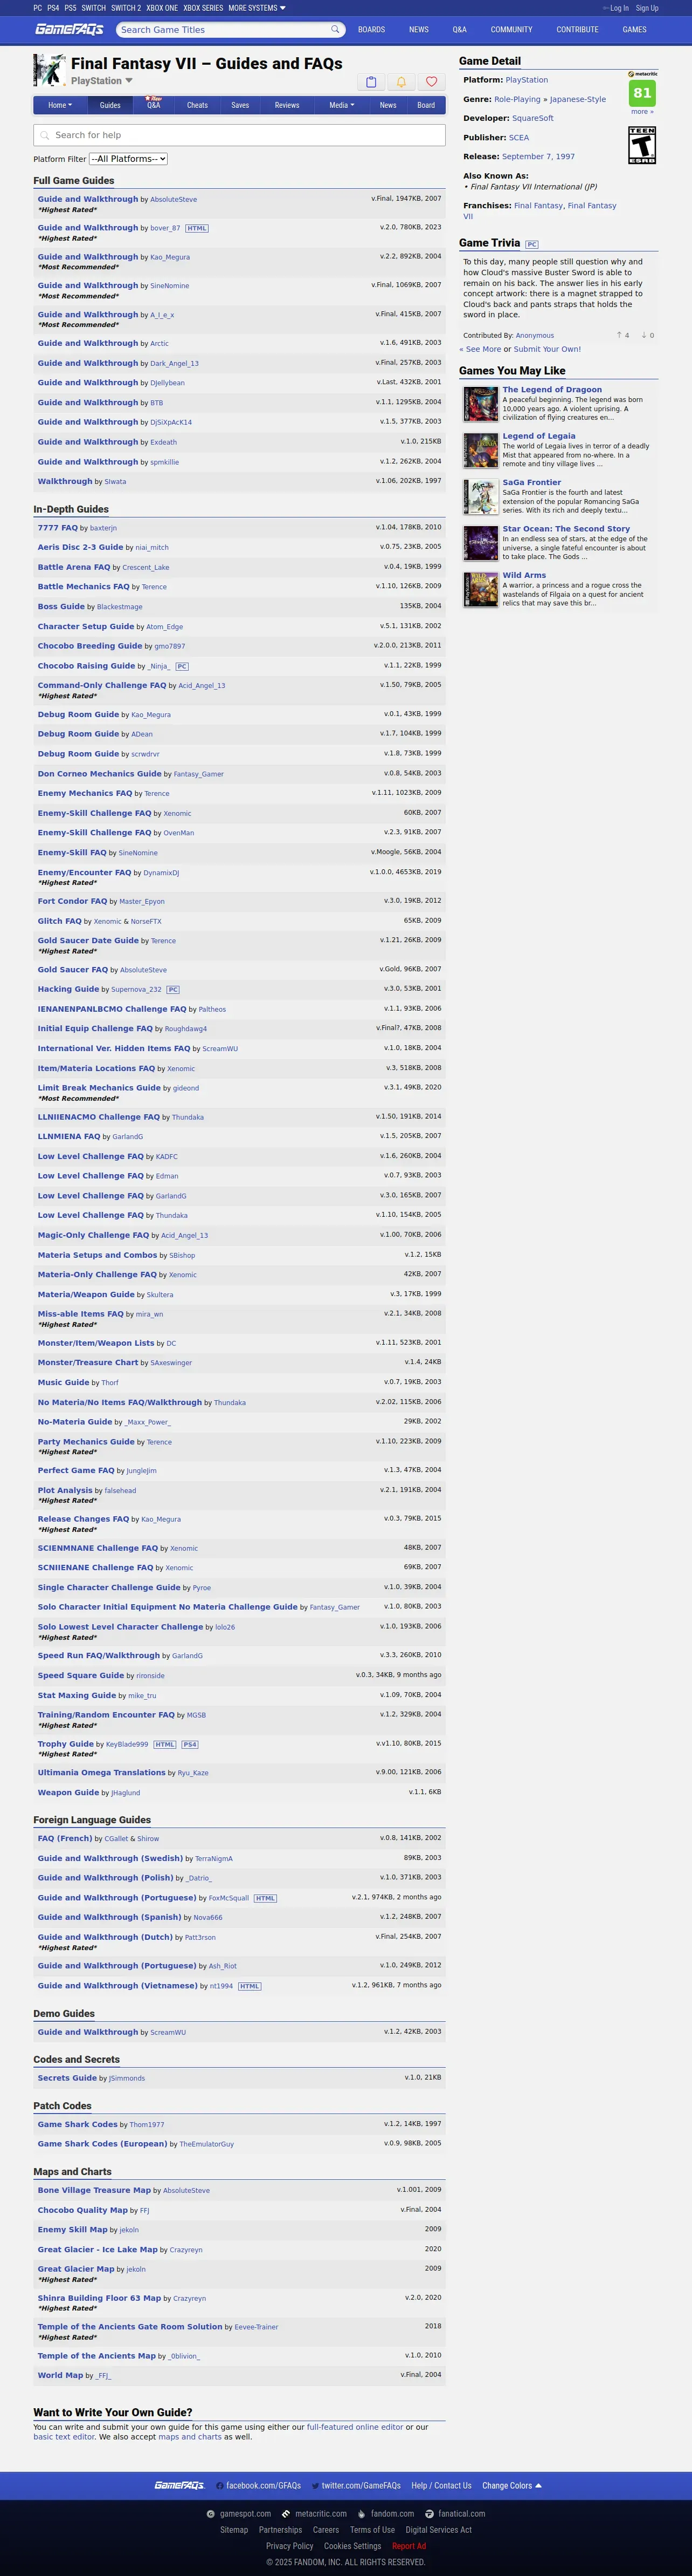Open Star Ocean Second Story cover thumbnail
This screenshot has width=692, height=2576.
[480, 543]
